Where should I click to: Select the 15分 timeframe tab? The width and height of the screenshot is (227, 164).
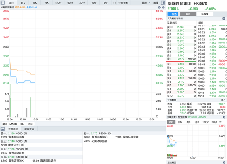coord(94,3)
